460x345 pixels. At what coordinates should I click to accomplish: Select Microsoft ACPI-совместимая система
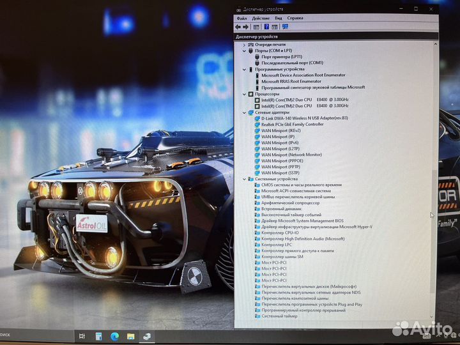296,190
